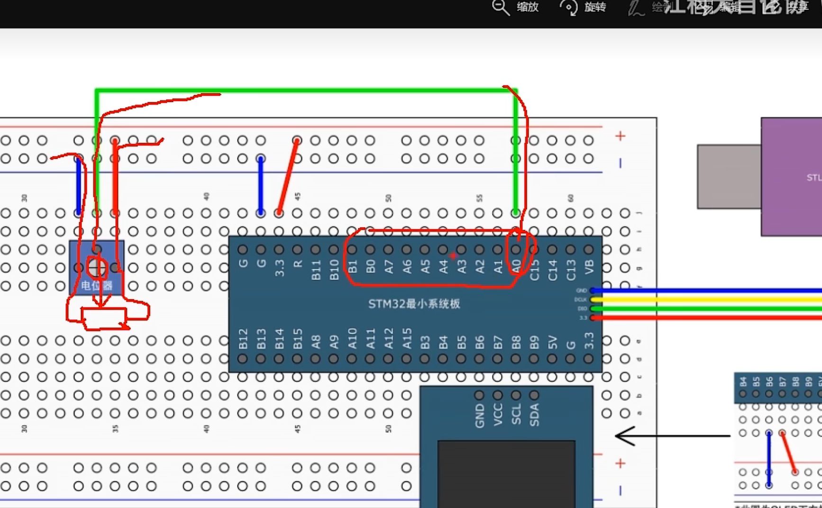Click the OLED module's GND pin

point(479,395)
